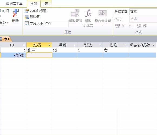Click the 删除 (Delete) field icon

tap(15, 13)
